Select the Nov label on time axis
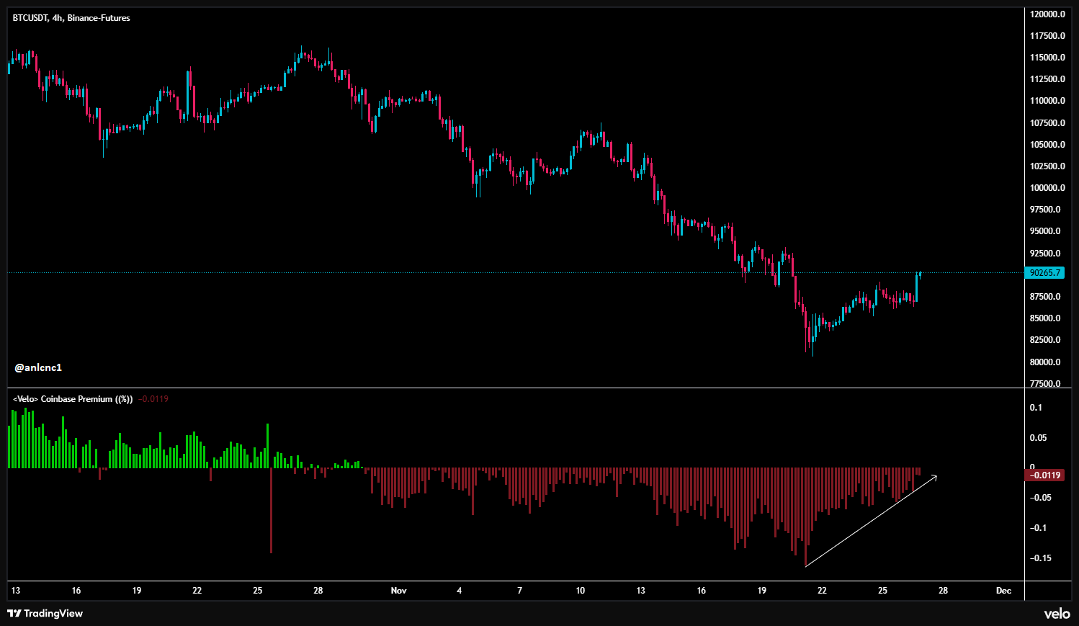1079x626 pixels. point(398,591)
